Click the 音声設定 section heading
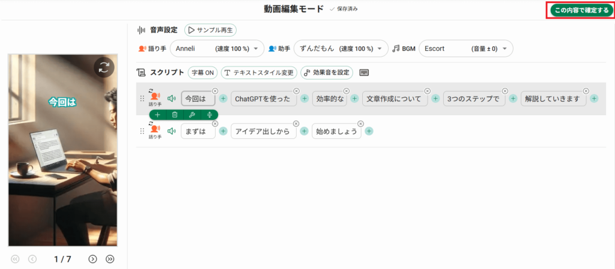This screenshot has height=269, width=615. 163,30
